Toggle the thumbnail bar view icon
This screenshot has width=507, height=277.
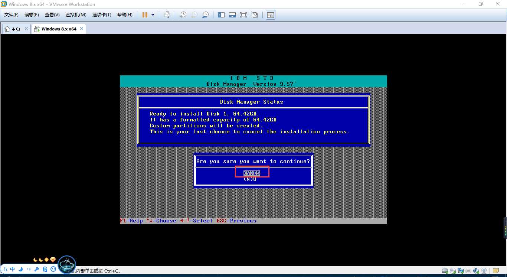[x=232, y=15]
